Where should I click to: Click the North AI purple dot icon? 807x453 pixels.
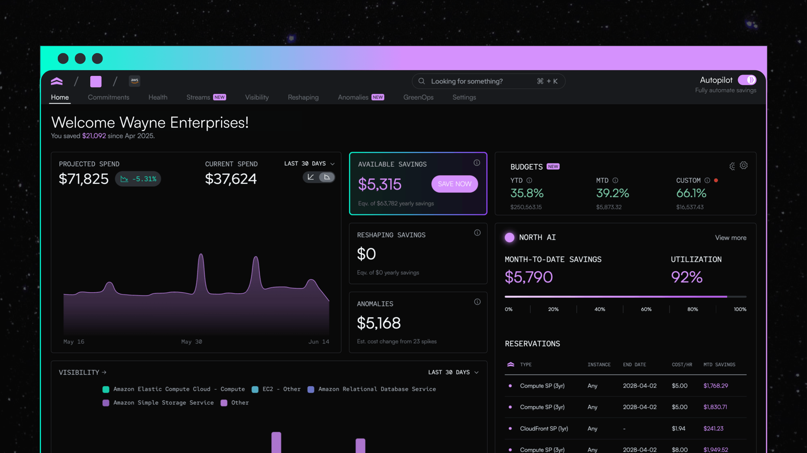(x=509, y=237)
